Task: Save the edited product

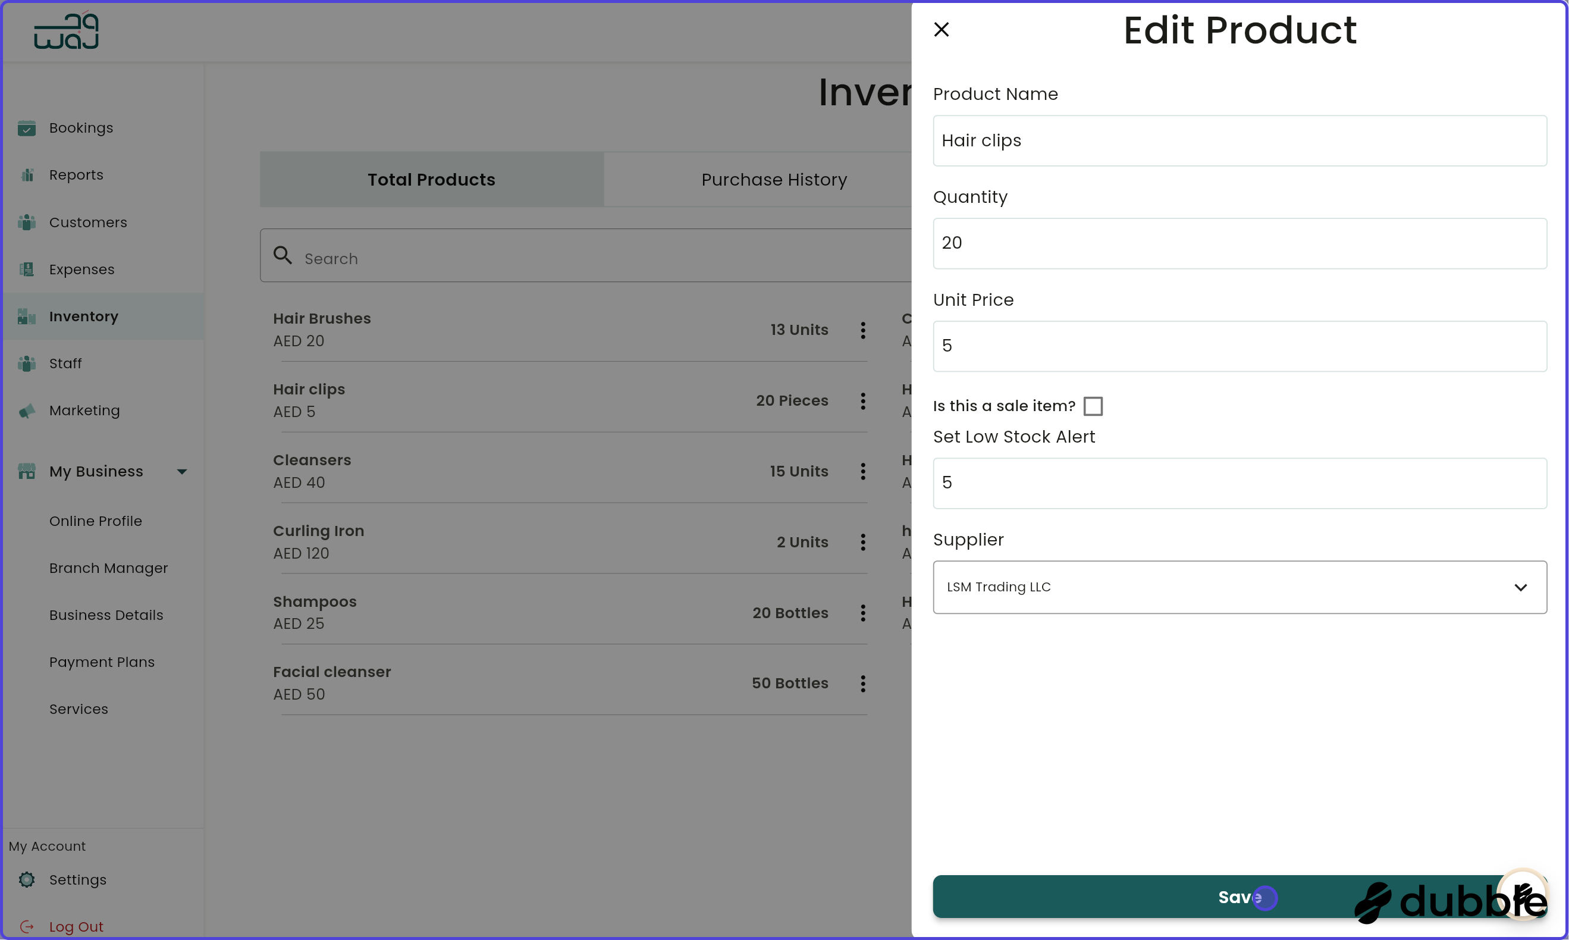Action: [1239, 897]
